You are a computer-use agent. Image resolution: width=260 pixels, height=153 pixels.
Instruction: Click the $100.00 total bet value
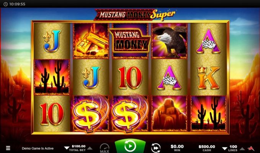click(78, 146)
